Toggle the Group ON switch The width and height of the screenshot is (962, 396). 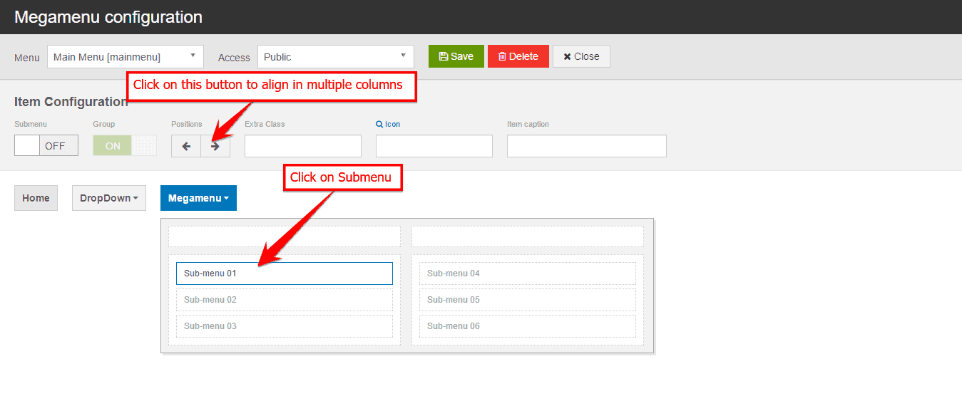pos(125,145)
